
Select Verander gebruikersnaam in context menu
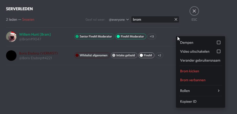click(200, 60)
